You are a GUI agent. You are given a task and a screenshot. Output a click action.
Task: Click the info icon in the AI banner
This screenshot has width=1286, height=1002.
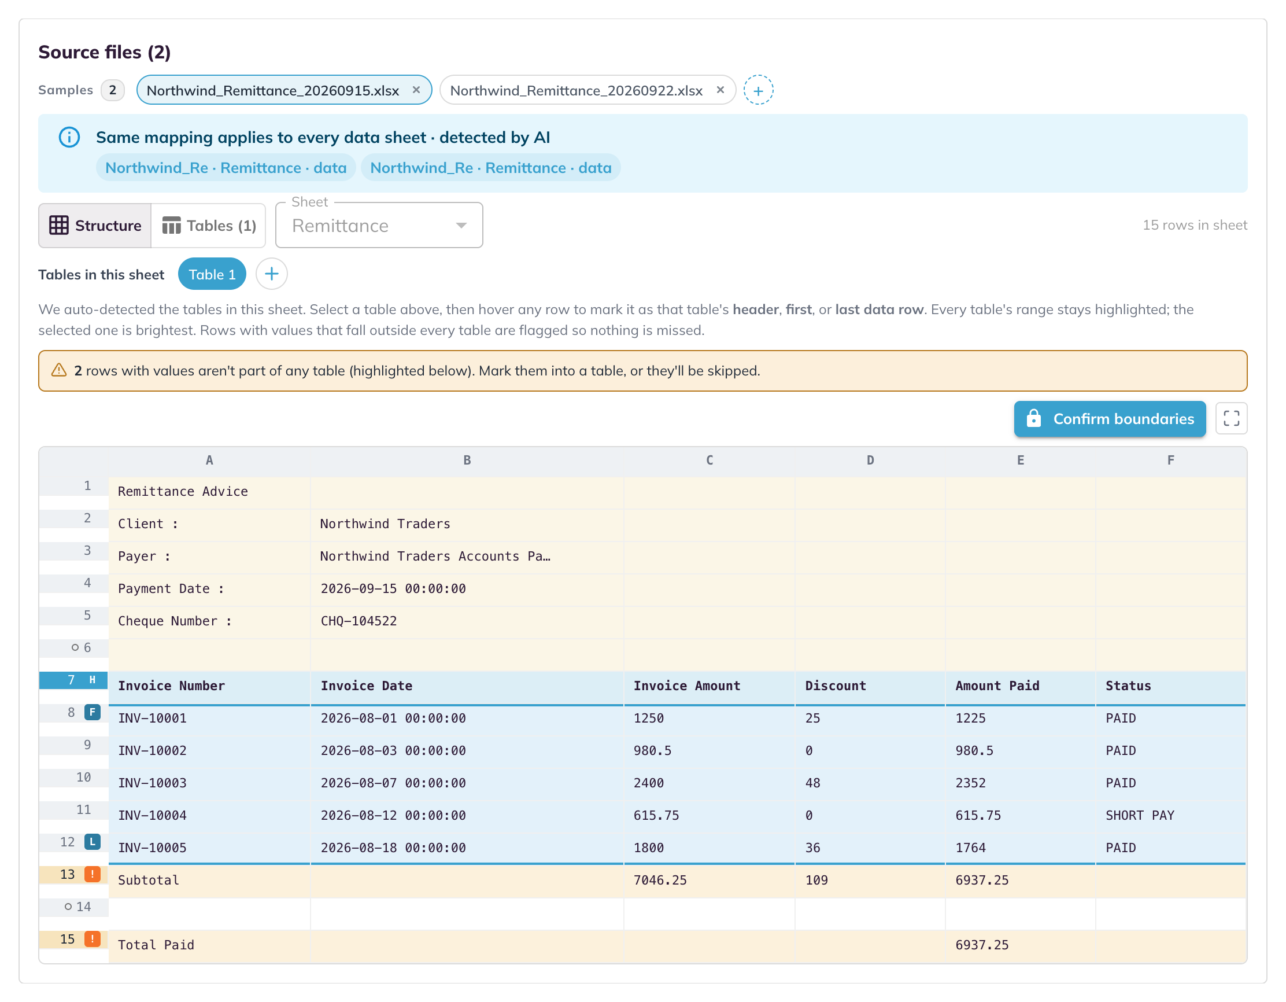point(69,137)
